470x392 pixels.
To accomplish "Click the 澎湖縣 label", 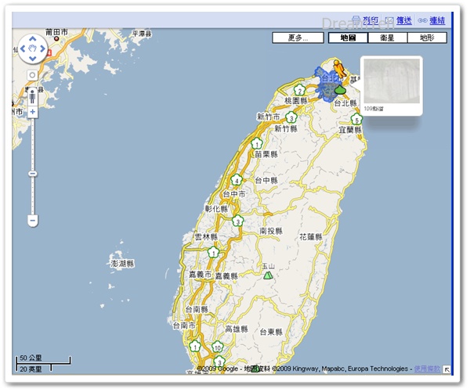I will (122, 264).
